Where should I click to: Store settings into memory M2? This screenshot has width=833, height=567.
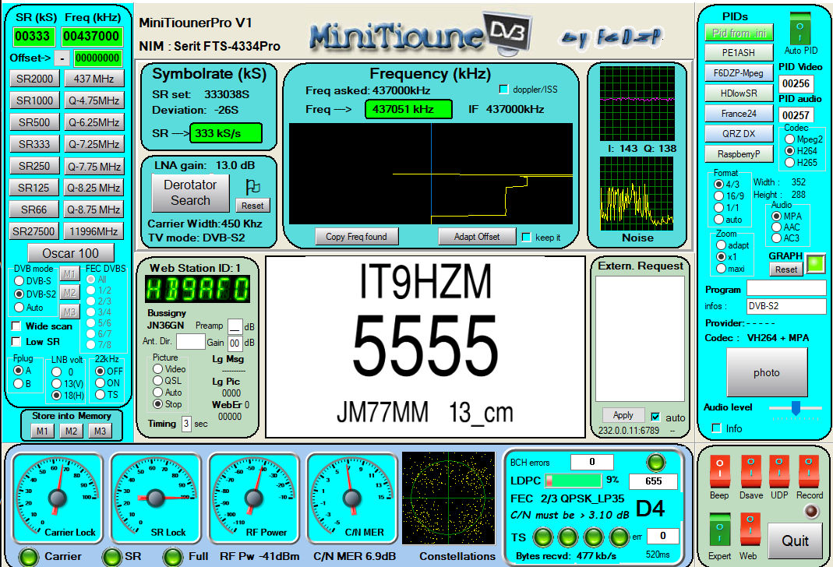click(71, 431)
